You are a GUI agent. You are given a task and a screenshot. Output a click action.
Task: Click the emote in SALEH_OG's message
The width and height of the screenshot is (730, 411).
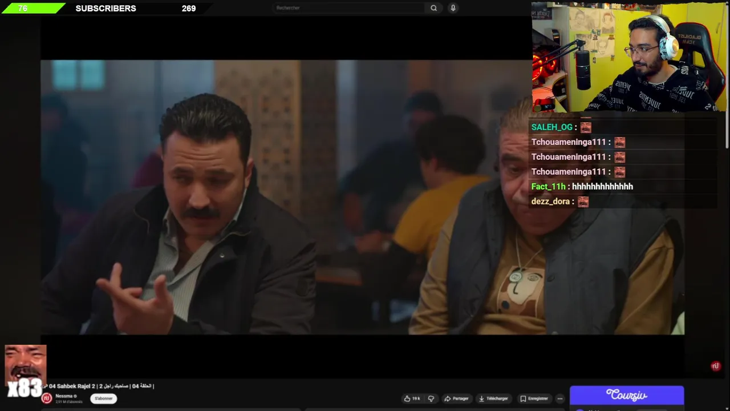click(586, 127)
